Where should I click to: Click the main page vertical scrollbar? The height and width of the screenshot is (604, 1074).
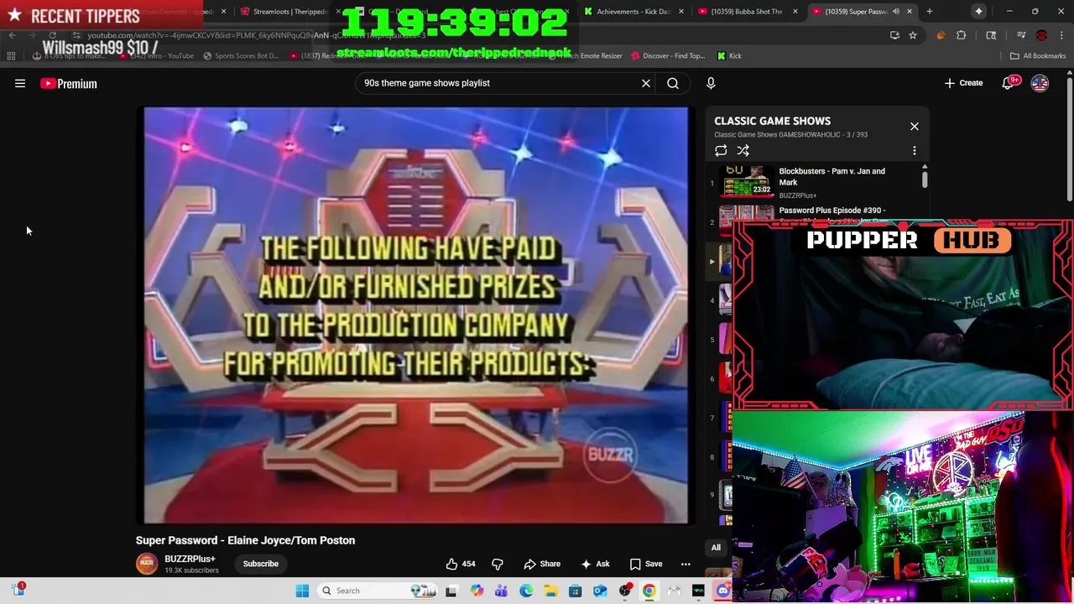pyautogui.click(x=1070, y=138)
